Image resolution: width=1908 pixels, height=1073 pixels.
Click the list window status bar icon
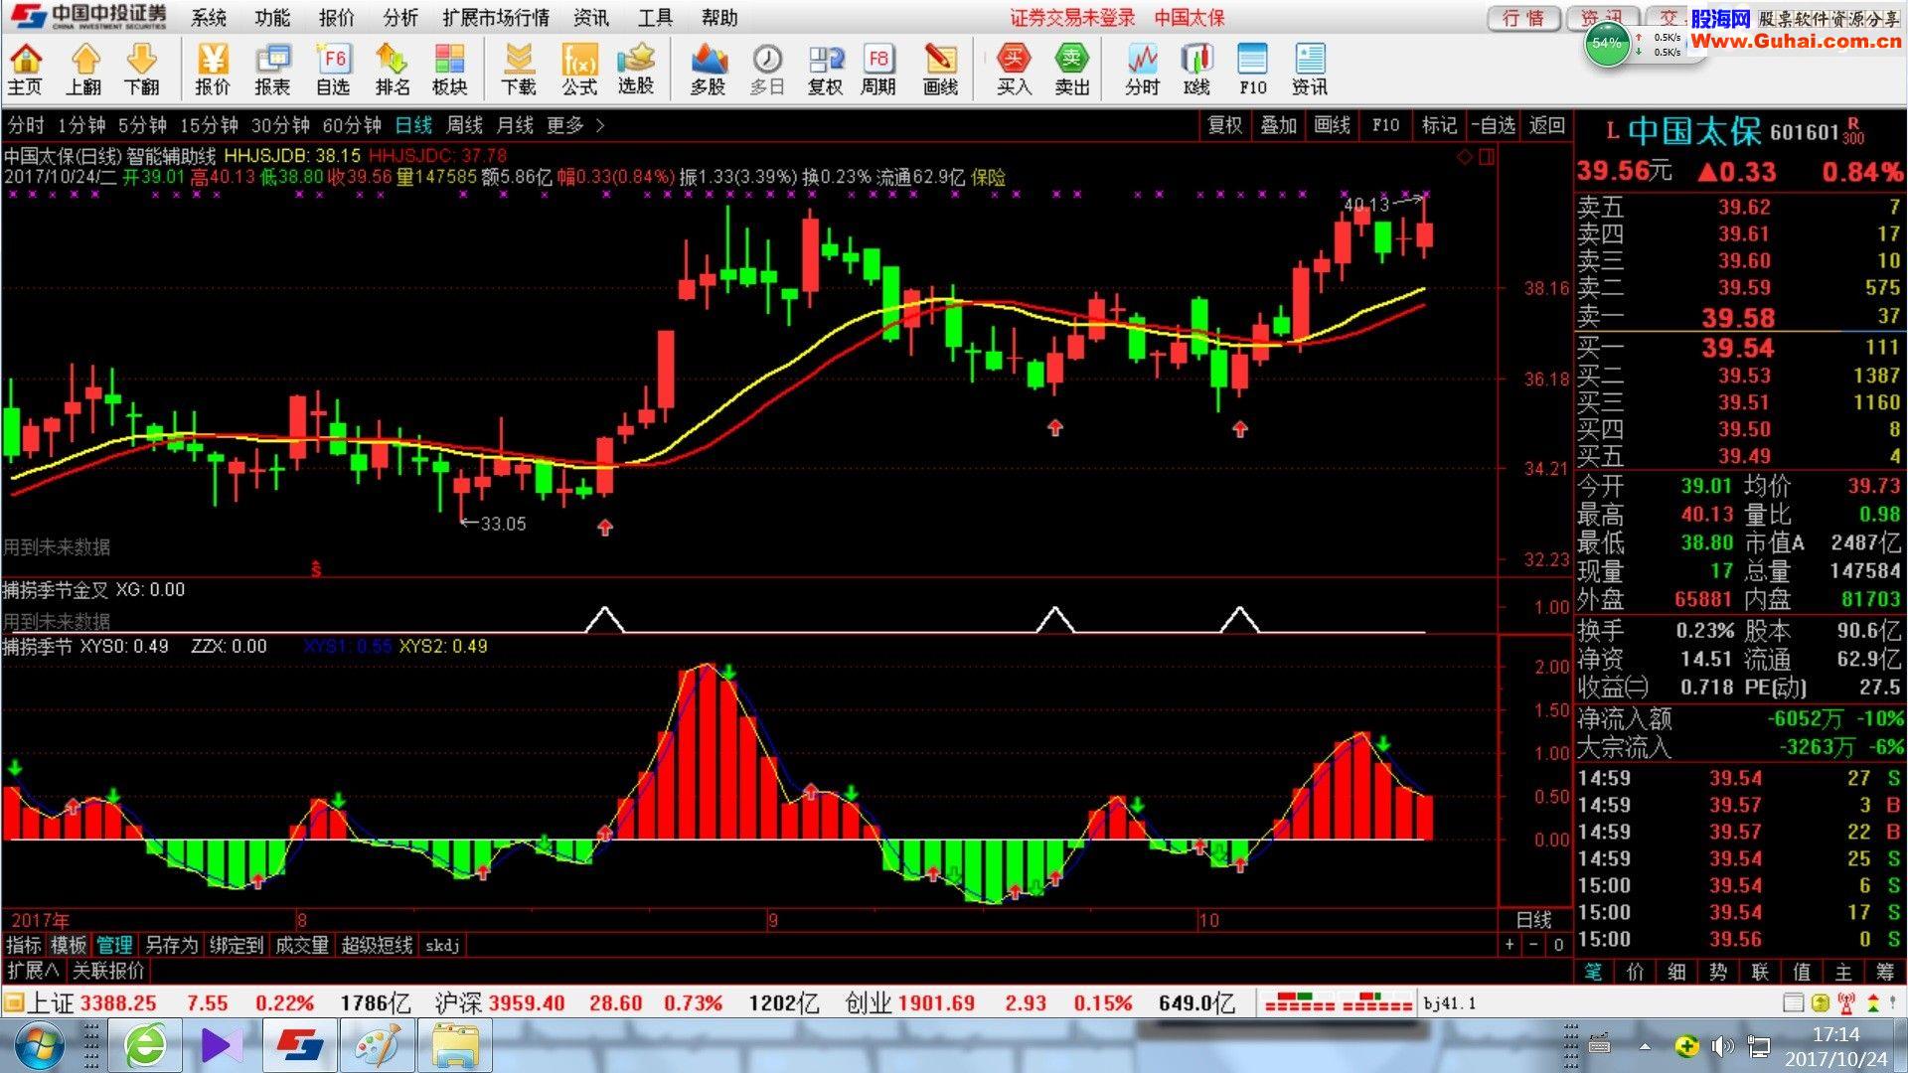[x=1794, y=1003]
